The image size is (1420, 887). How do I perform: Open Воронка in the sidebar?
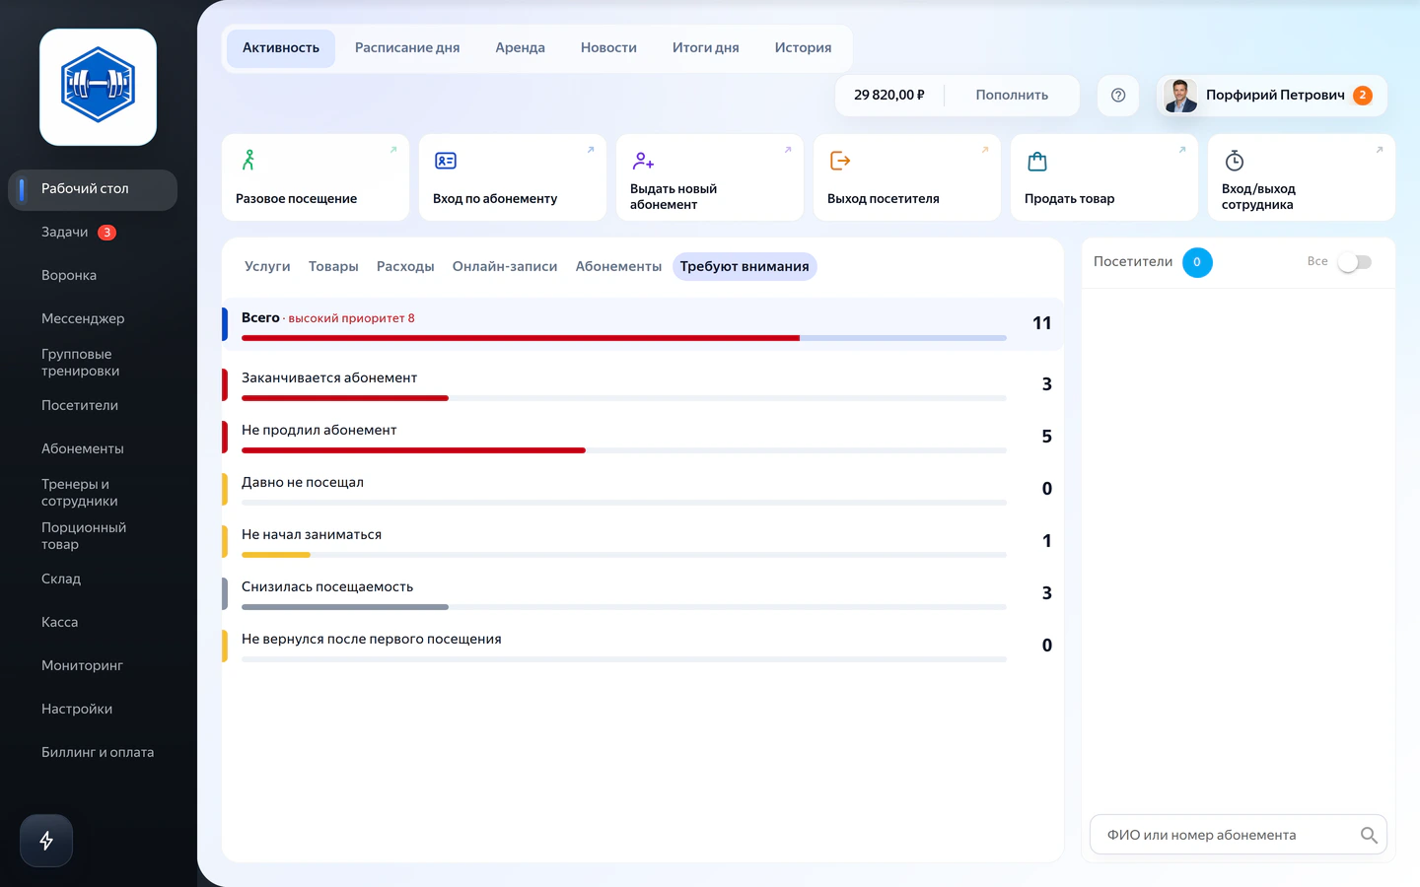[93, 276]
